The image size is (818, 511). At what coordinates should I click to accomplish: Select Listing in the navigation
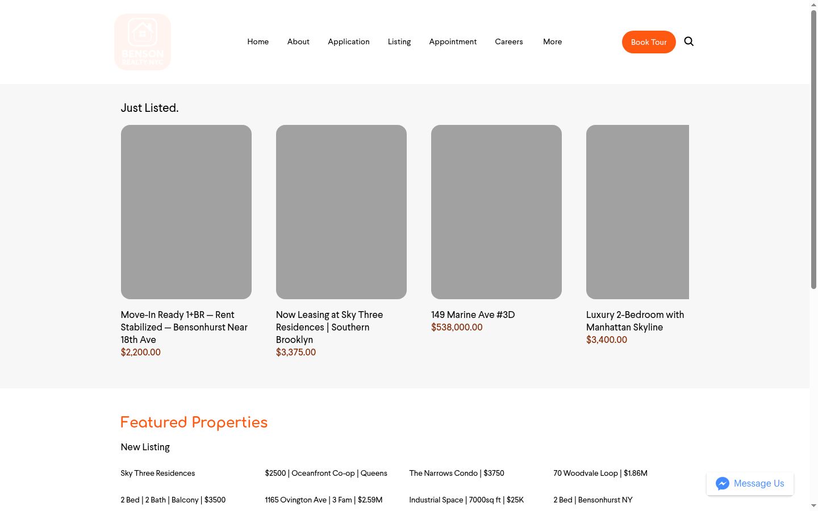(x=399, y=41)
